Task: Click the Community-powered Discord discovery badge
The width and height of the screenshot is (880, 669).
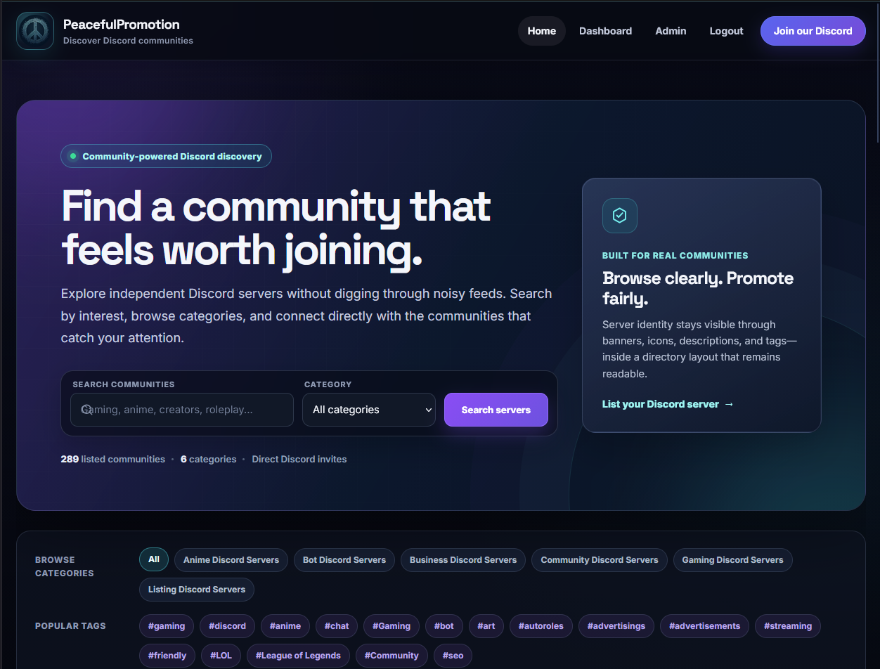Action: tap(166, 156)
